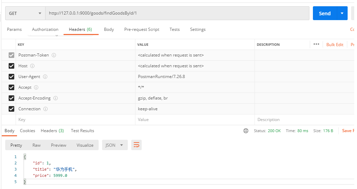The height and width of the screenshot is (189, 357).
Task: Click the empty Key input field
Action: pos(75,120)
